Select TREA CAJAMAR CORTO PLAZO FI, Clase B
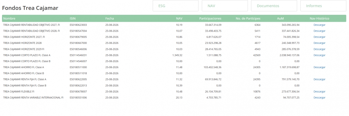 tap(27, 61)
